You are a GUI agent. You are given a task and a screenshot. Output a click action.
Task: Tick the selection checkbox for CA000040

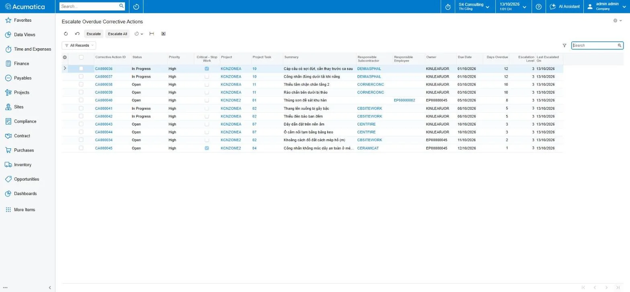point(81,100)
